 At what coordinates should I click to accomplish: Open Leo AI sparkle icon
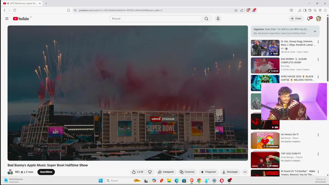pyautogui.click(x=315, y=10)
